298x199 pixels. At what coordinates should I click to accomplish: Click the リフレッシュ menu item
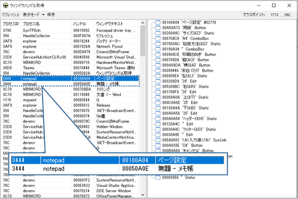(x=11, y=15)
